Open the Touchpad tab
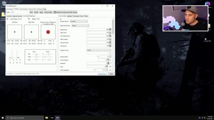 [x=76, y=16]
